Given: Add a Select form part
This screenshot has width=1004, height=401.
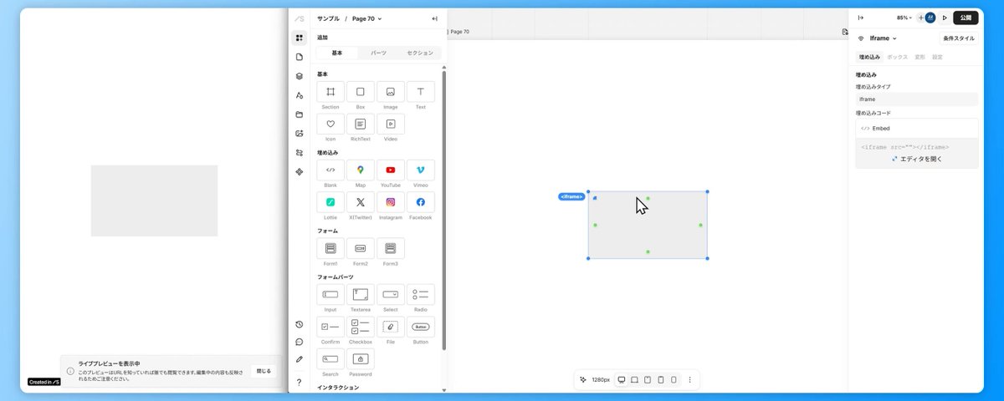Looking at the screenshot, I should tap(391, 294).
